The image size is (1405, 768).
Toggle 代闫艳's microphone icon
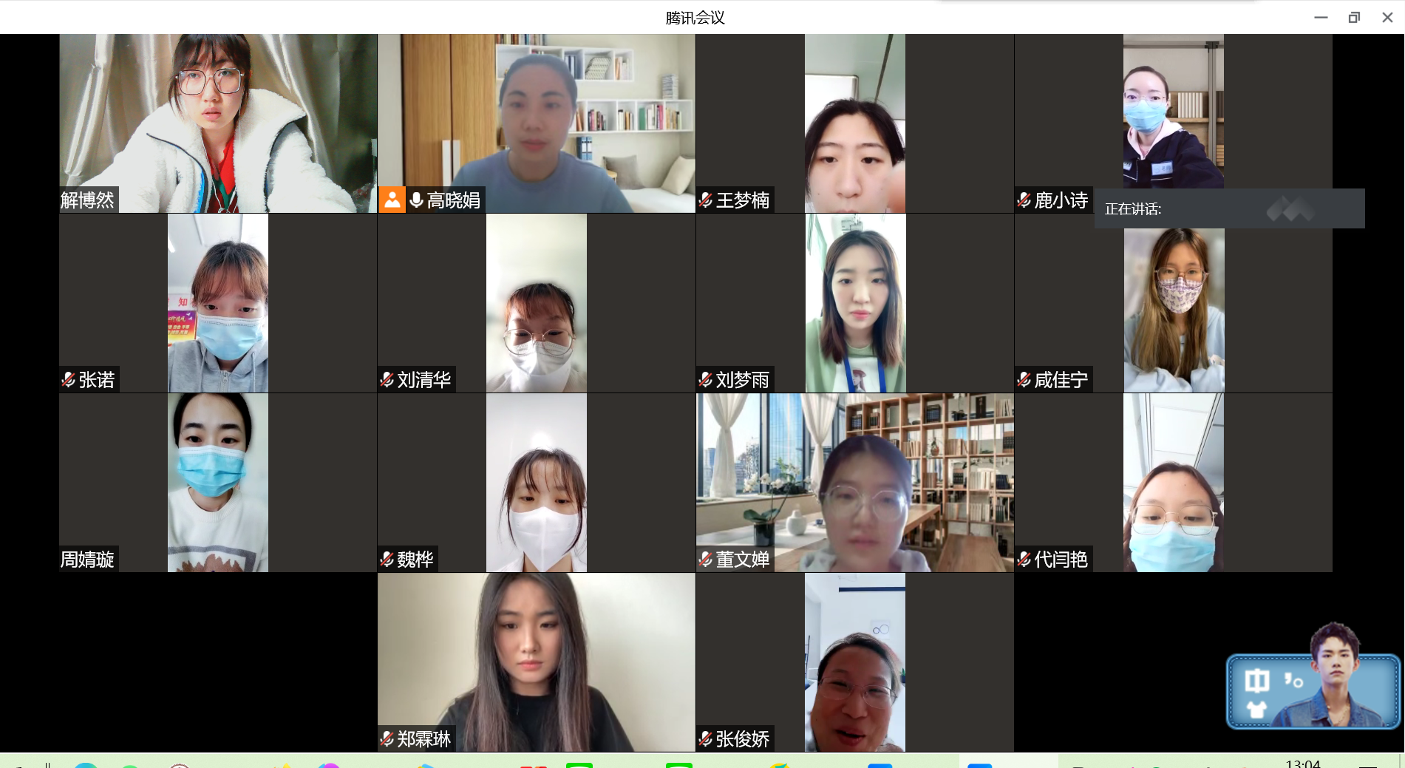(1024, 560)
